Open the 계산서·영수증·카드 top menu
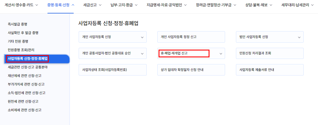 (x=21, y=5)
